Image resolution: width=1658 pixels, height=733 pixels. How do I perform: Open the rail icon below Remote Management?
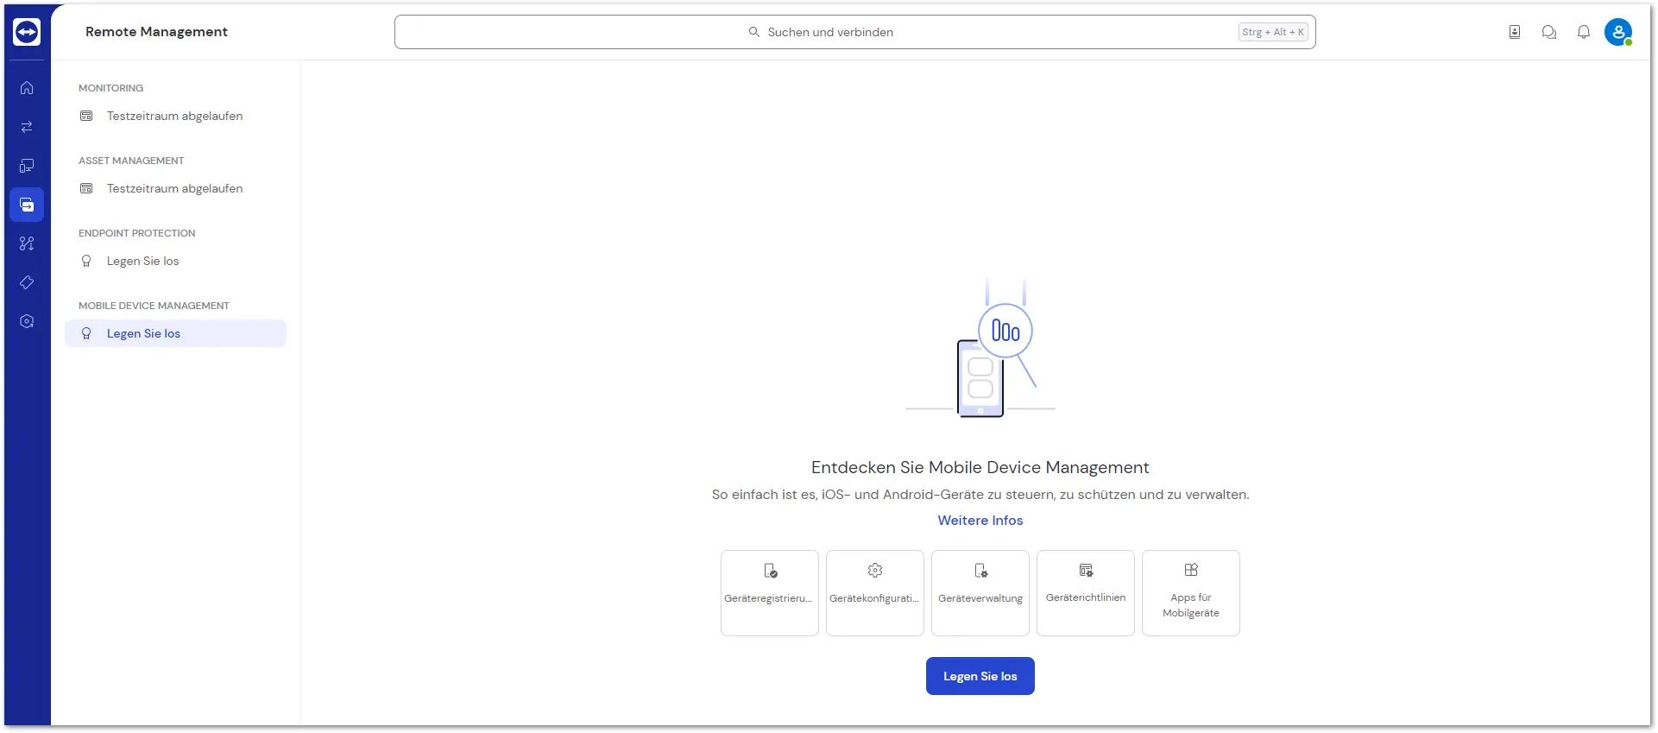[27, 243]
